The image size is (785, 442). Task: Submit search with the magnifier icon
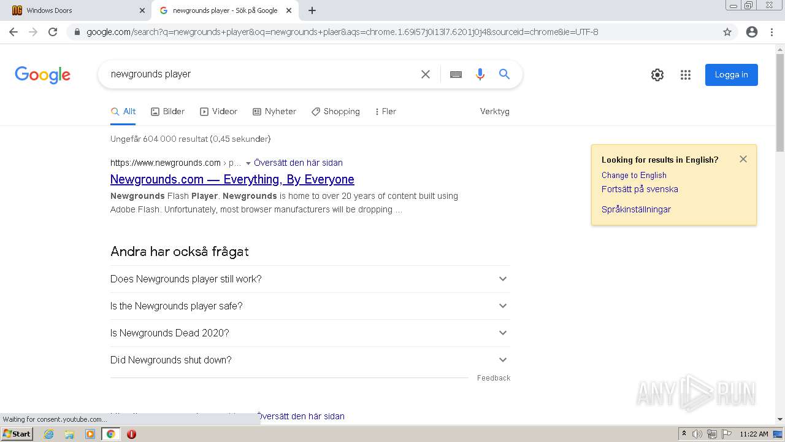pyautogui.click(x=504, y=74)
